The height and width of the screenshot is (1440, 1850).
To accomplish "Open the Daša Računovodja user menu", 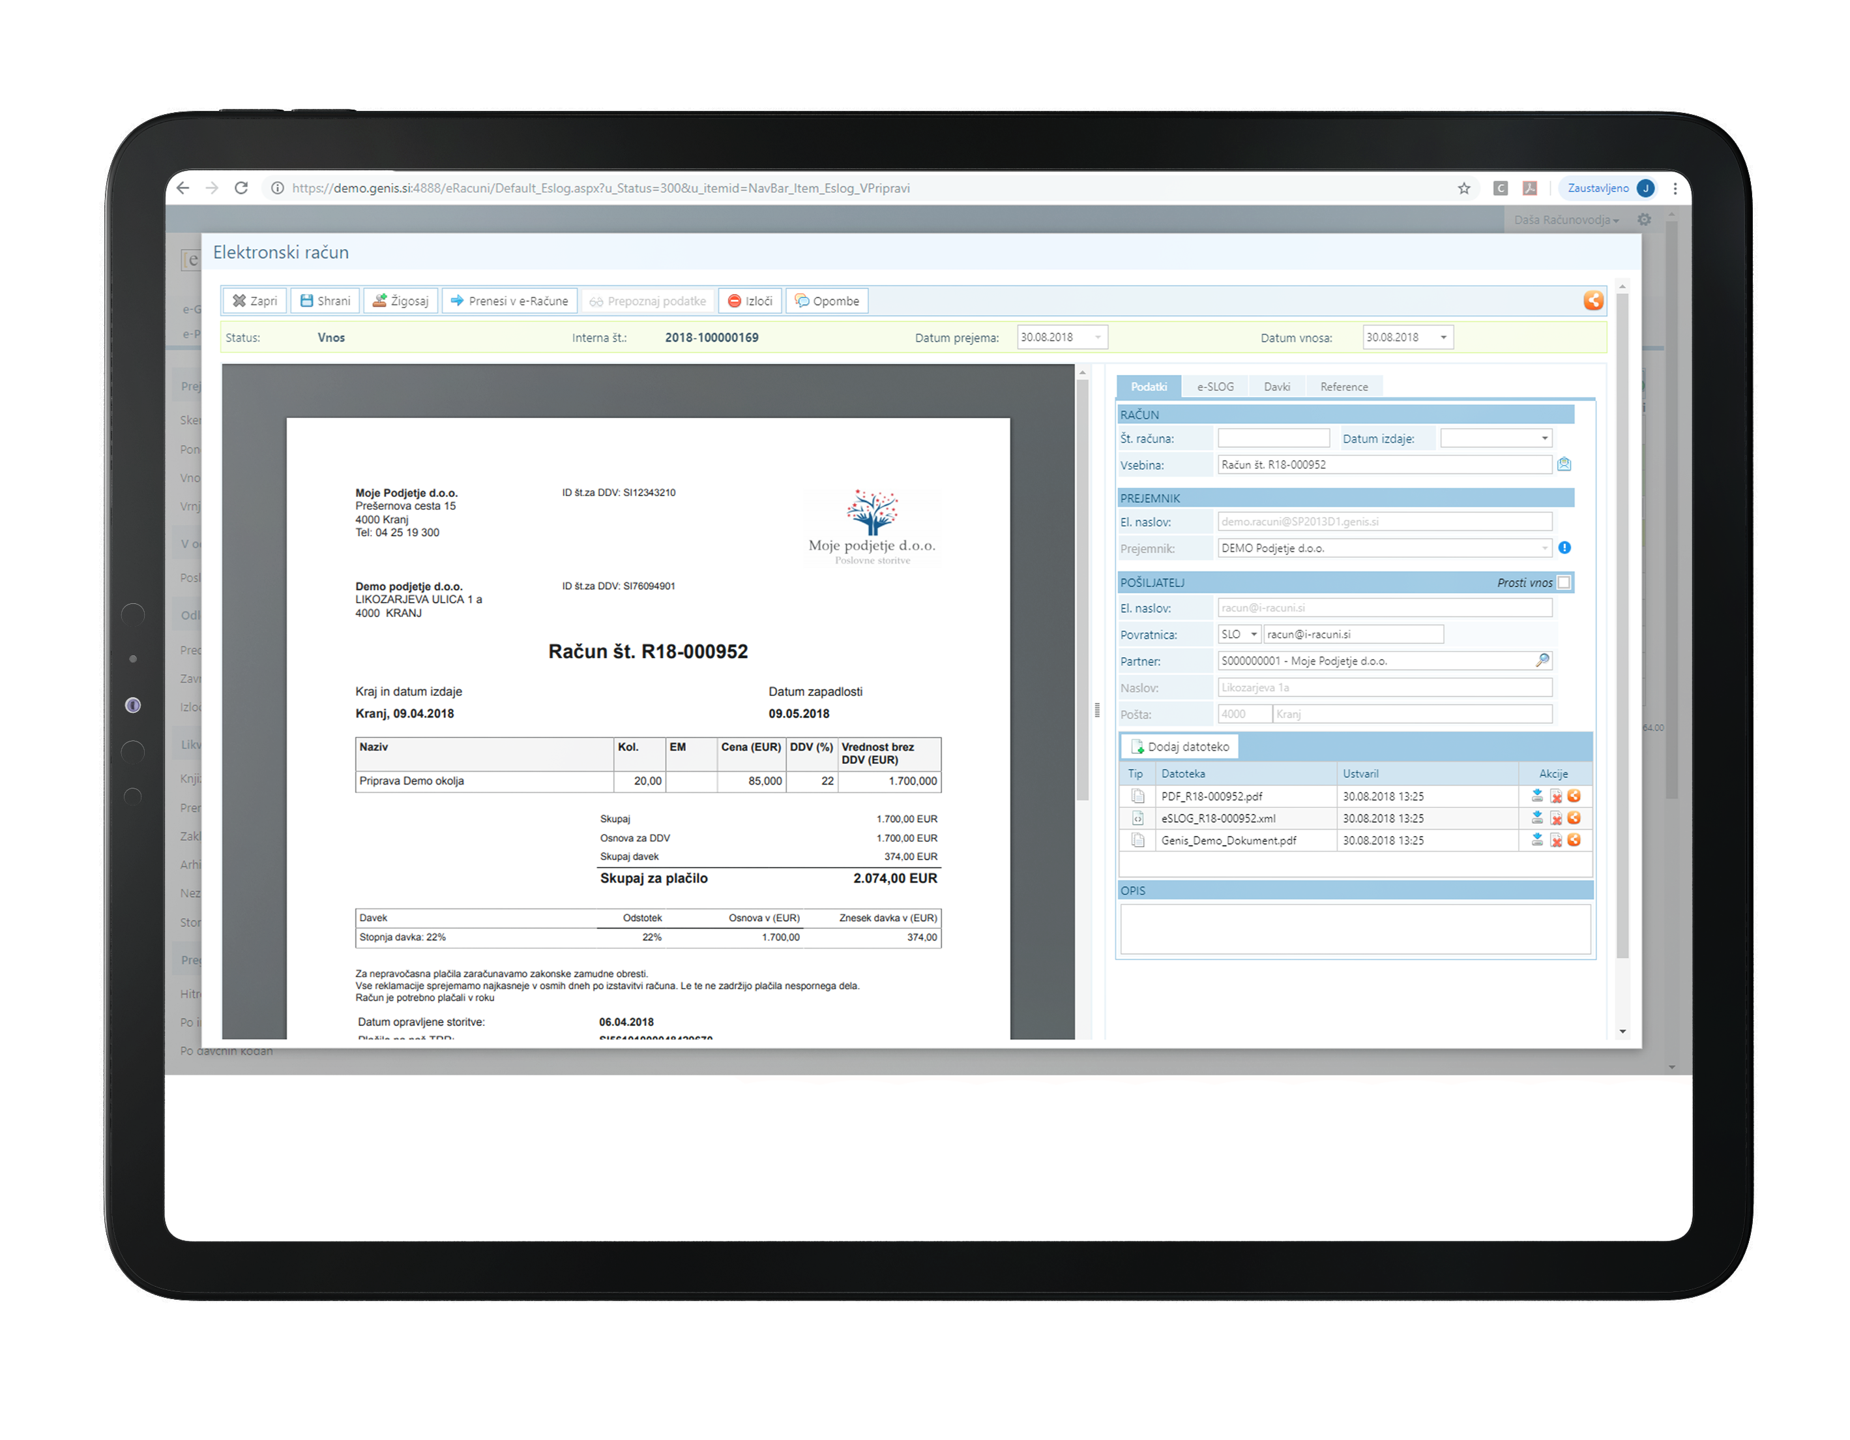I will pos(1566,220).
